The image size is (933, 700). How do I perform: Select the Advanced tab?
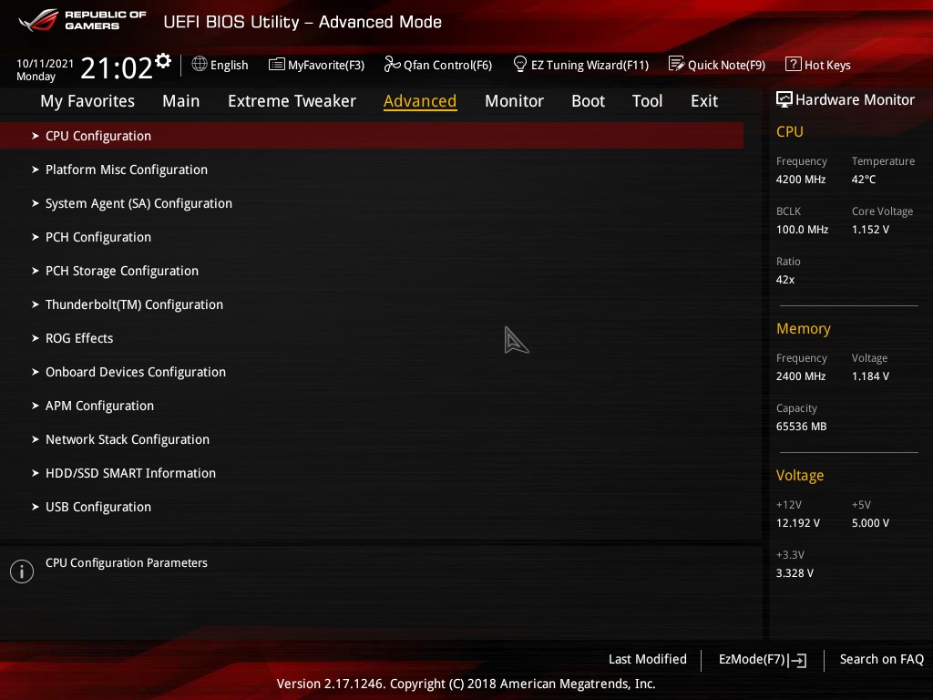(420, 101)
